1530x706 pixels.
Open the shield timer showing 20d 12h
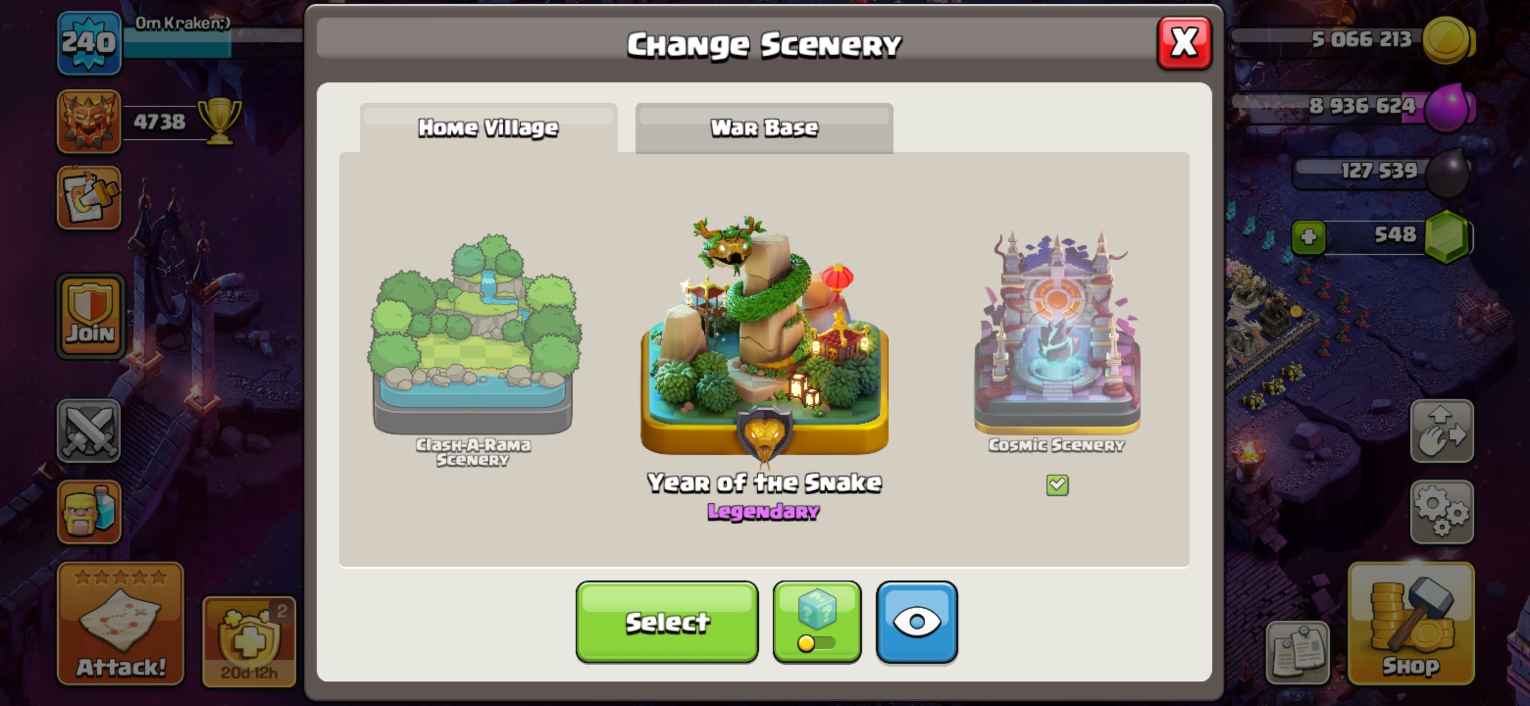coord(249,641)
